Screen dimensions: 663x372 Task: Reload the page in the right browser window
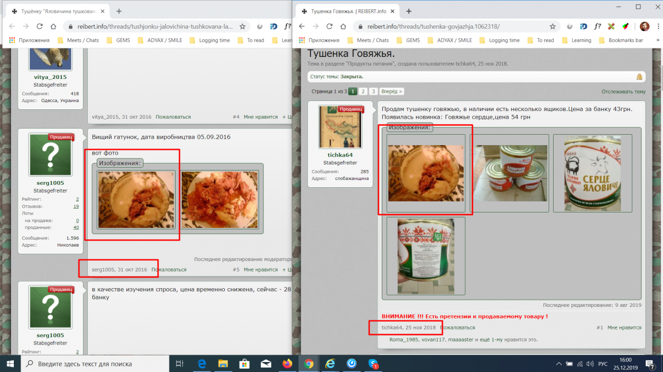(329, 26)
